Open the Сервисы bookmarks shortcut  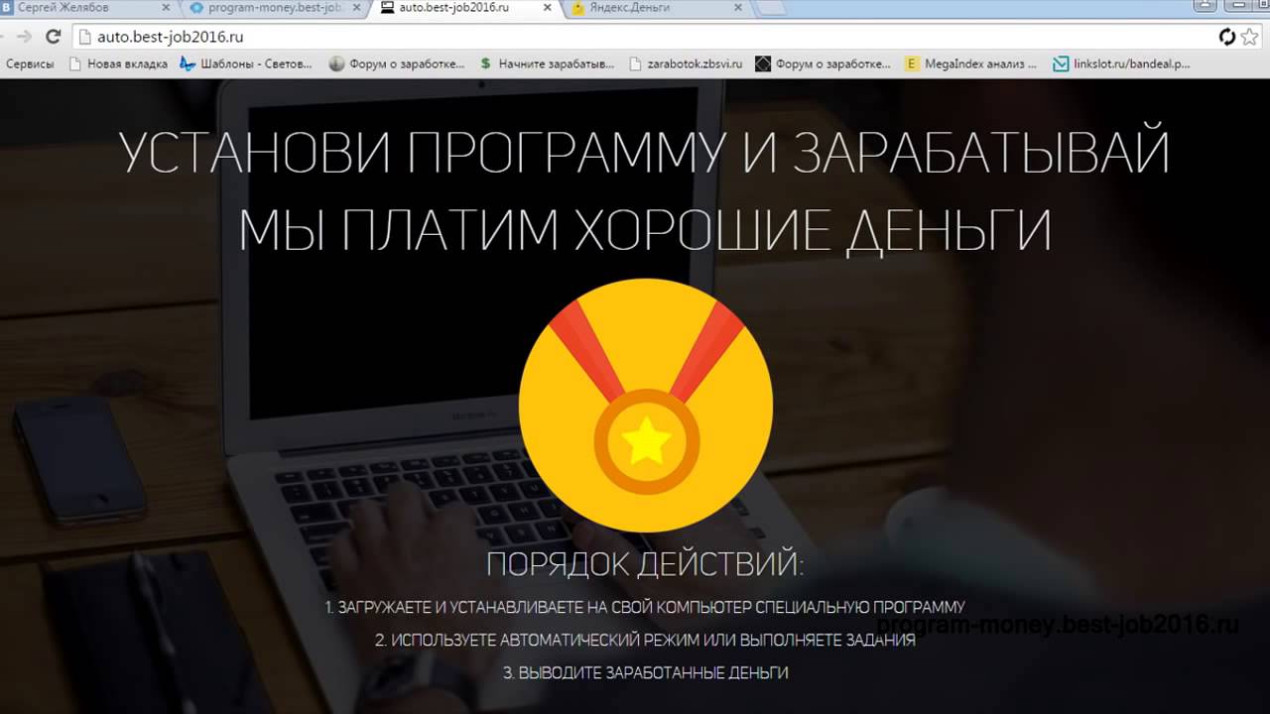[30, 63]
